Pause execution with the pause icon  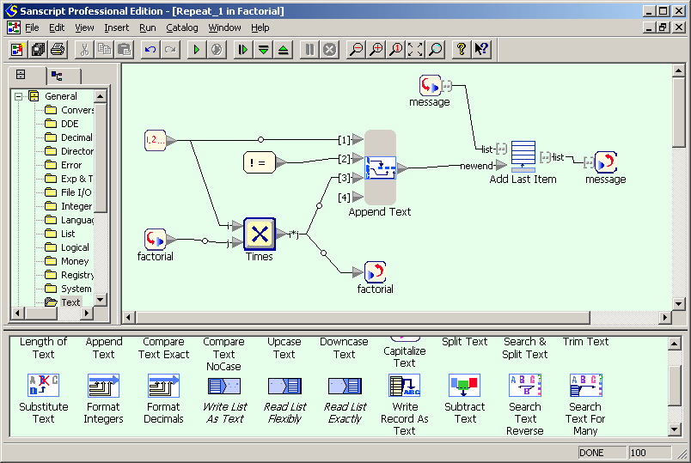click(x=309, y=49)
